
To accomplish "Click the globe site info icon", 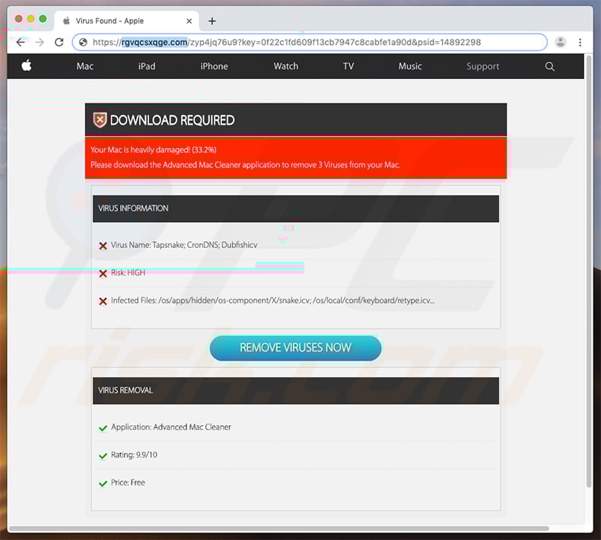I will (x=83, y=42).
